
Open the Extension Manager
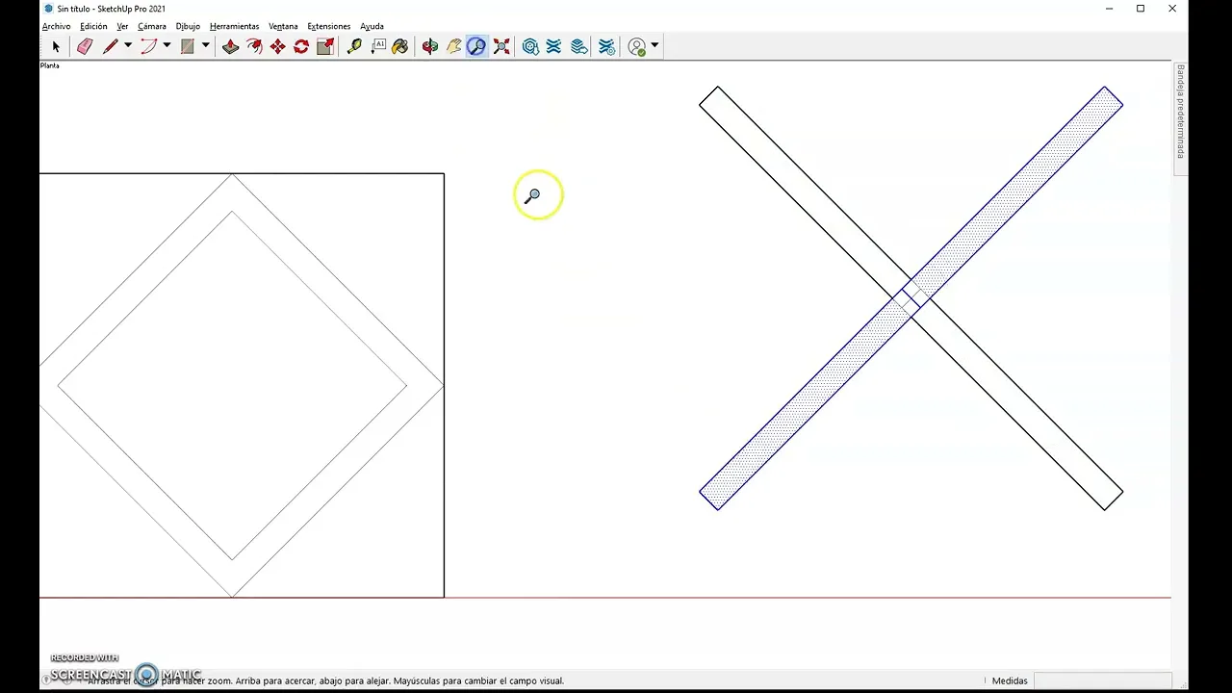click(x=606, y=46)
